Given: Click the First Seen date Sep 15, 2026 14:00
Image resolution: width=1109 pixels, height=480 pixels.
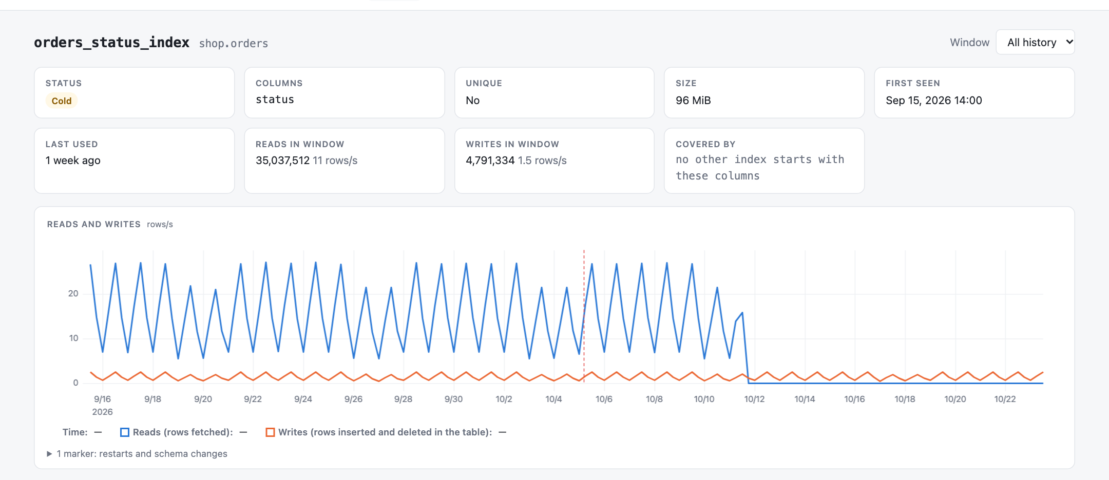Looking at the screenshot, I should point(933,101).
